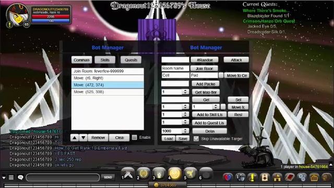This screenshot has width=334, height=188.
Task: Open the chat list lines icon
Action: click(11, 178)
